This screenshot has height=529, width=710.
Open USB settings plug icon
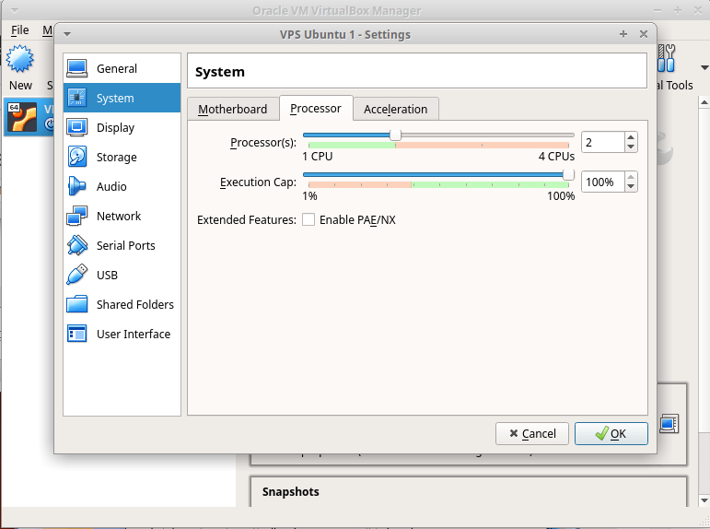pos(77,275)
